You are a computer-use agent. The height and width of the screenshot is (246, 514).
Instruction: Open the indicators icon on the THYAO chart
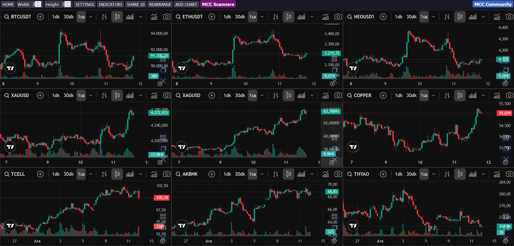[497, 174]
